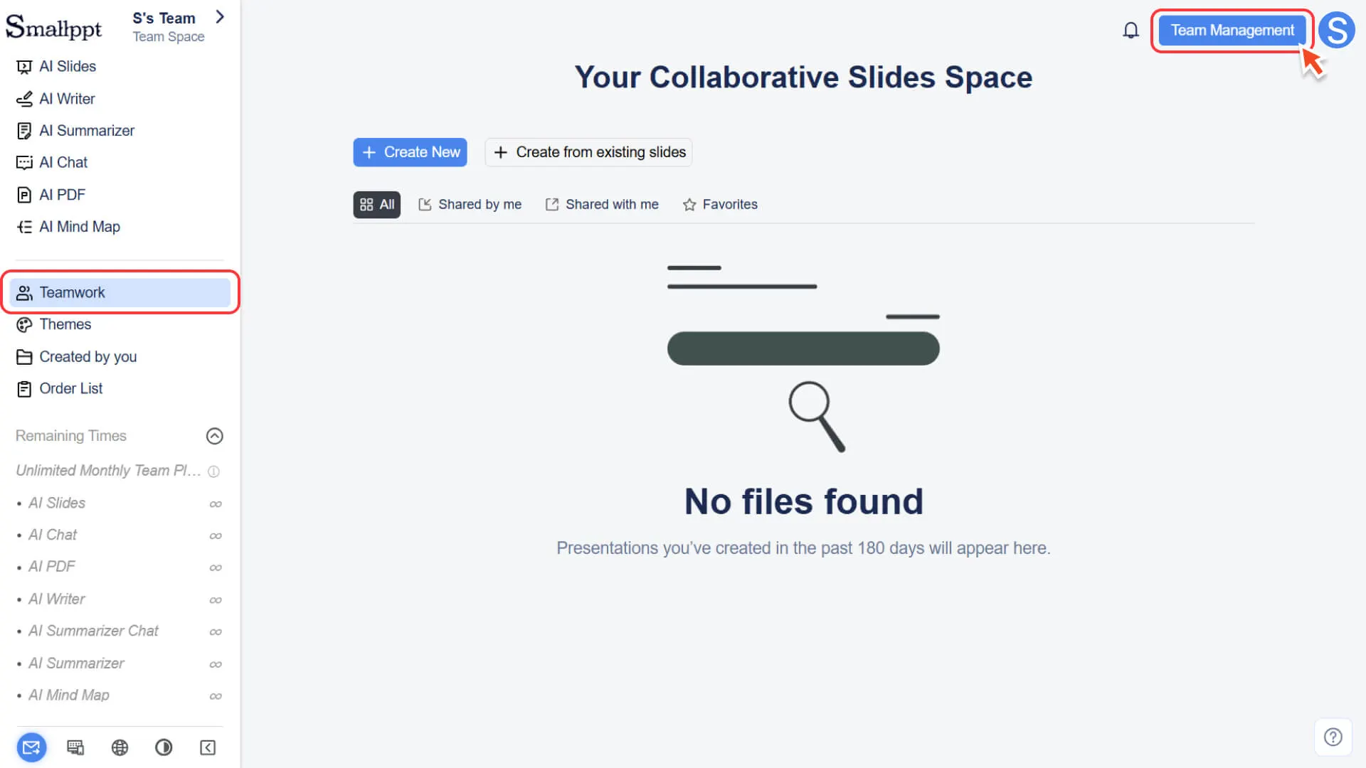The width and height of the screenshot is (1366, 768).
Task: Click the Unlimited Monthly Team Pl… plan label
Action: pos(108,471)
